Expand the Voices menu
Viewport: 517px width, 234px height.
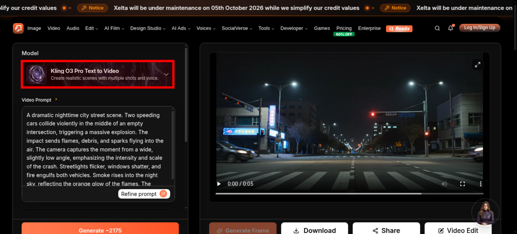point(206,28)
